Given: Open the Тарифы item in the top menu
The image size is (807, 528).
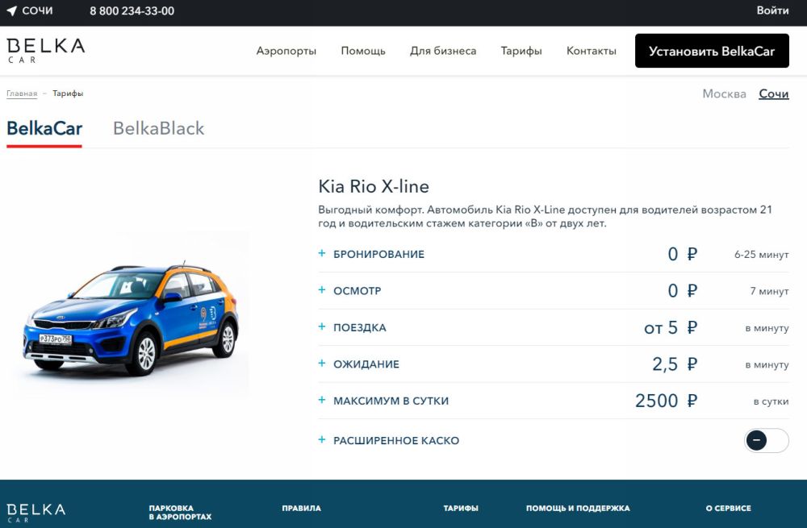Looking at the screenshot, I should point(521,51).
